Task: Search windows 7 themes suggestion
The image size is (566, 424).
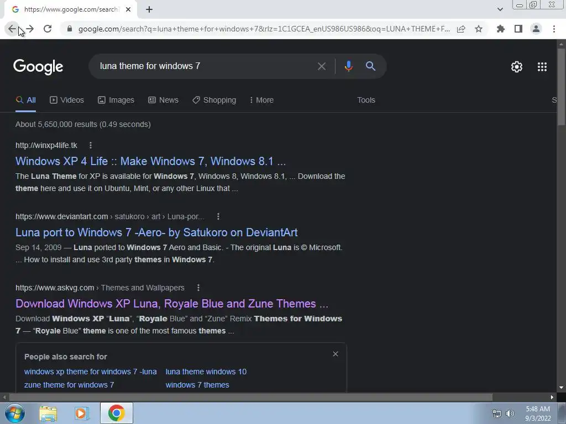Action: tap(197, 385)
